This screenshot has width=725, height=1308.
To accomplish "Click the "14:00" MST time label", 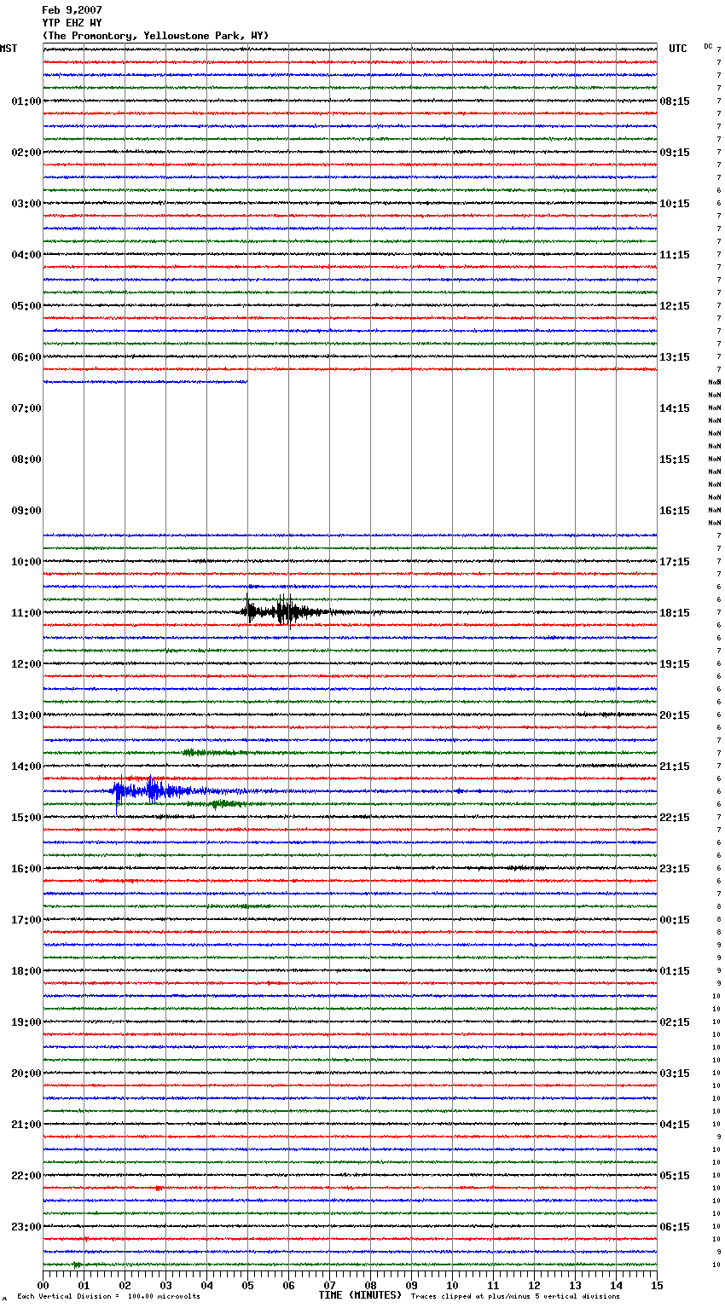I will [x=26, y=767].
